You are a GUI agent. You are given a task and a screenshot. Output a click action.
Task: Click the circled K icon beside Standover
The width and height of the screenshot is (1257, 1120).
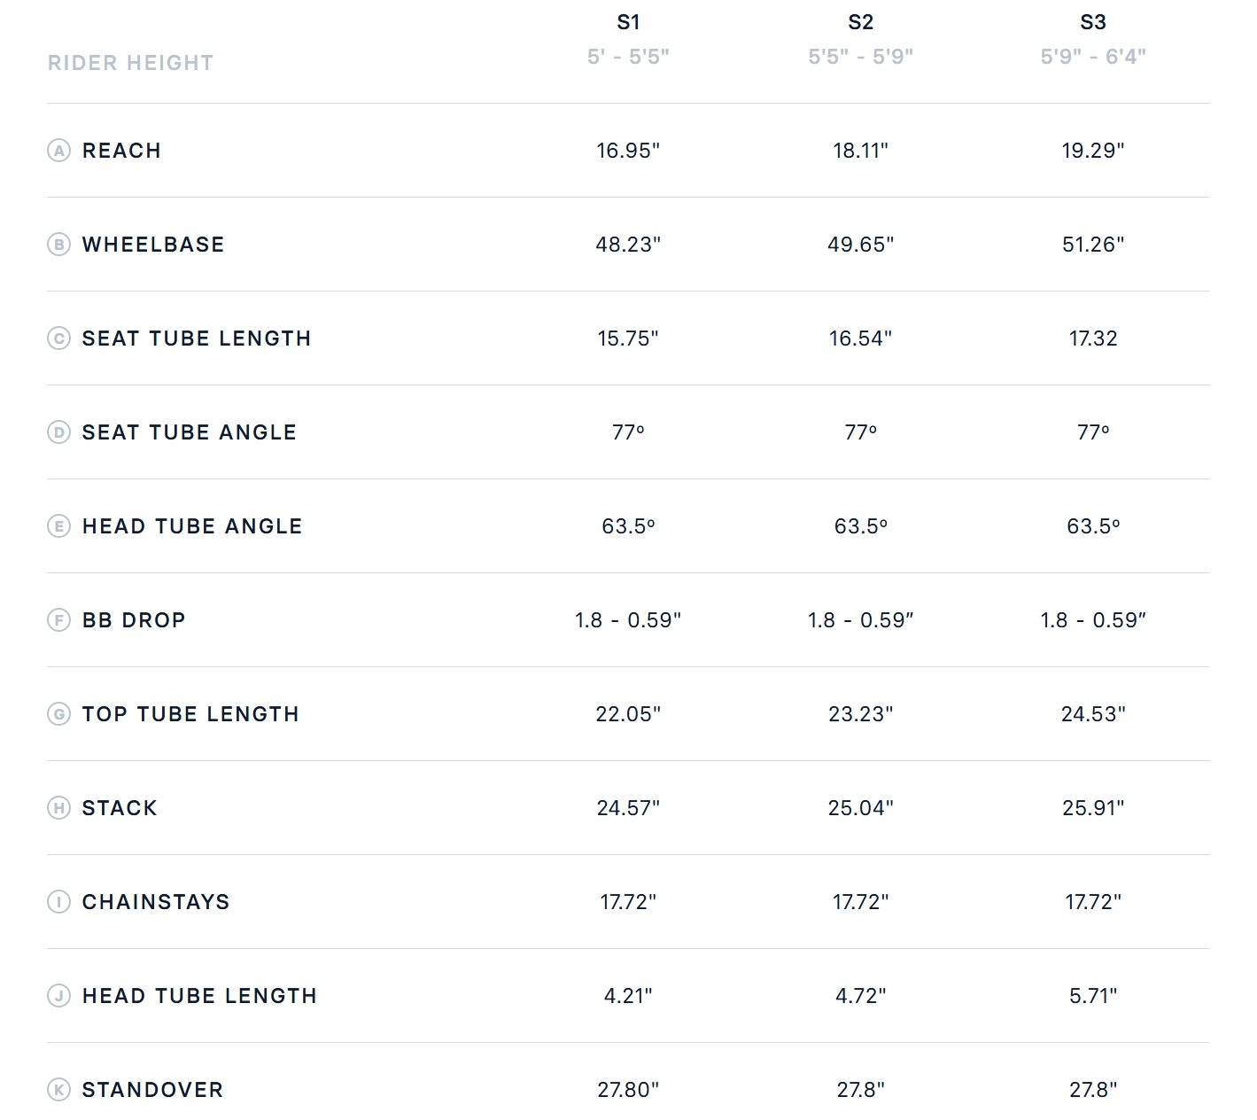click(x=58, y=1090)
